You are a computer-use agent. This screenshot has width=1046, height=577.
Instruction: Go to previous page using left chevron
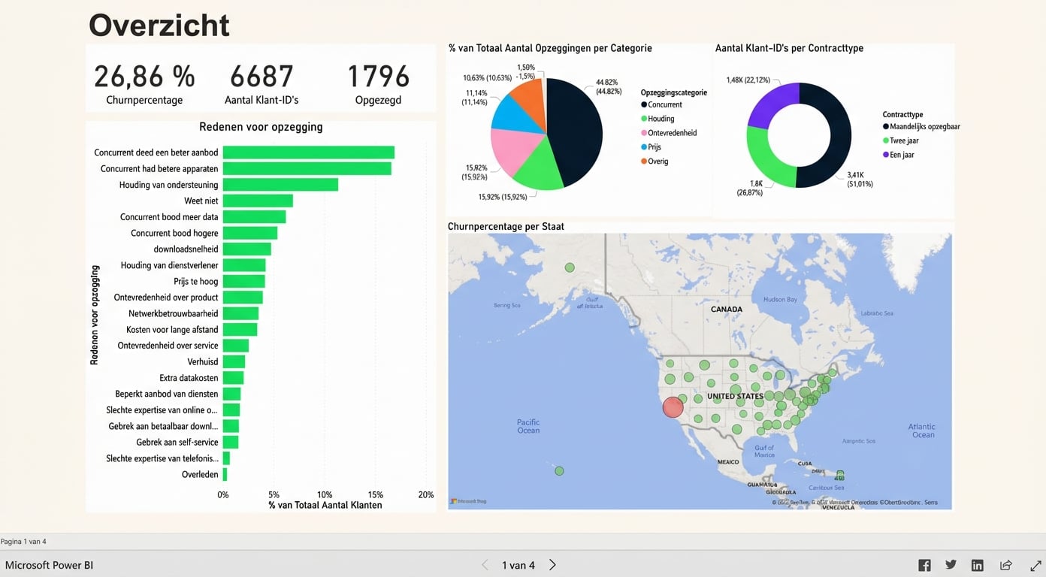(485, 565)
